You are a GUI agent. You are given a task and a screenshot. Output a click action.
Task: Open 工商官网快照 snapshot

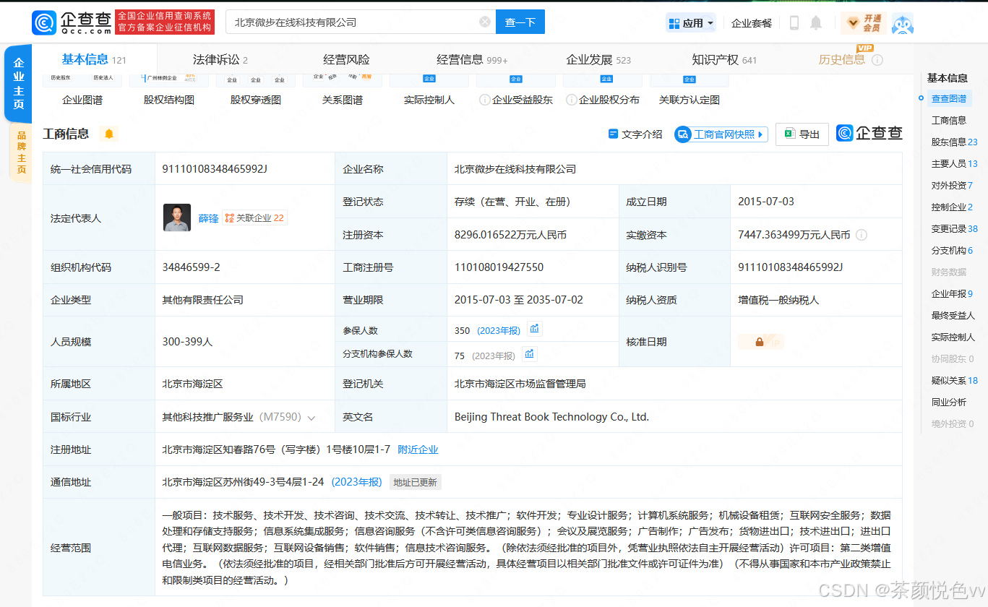(721, 134)
